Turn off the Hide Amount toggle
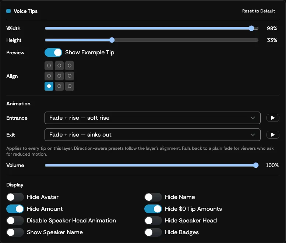Image resolution: width=286 pixels, height=243 pixels. pyautogui.click(x=15, y=209)
